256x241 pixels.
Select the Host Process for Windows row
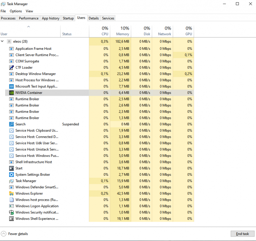tap(100, 80)
